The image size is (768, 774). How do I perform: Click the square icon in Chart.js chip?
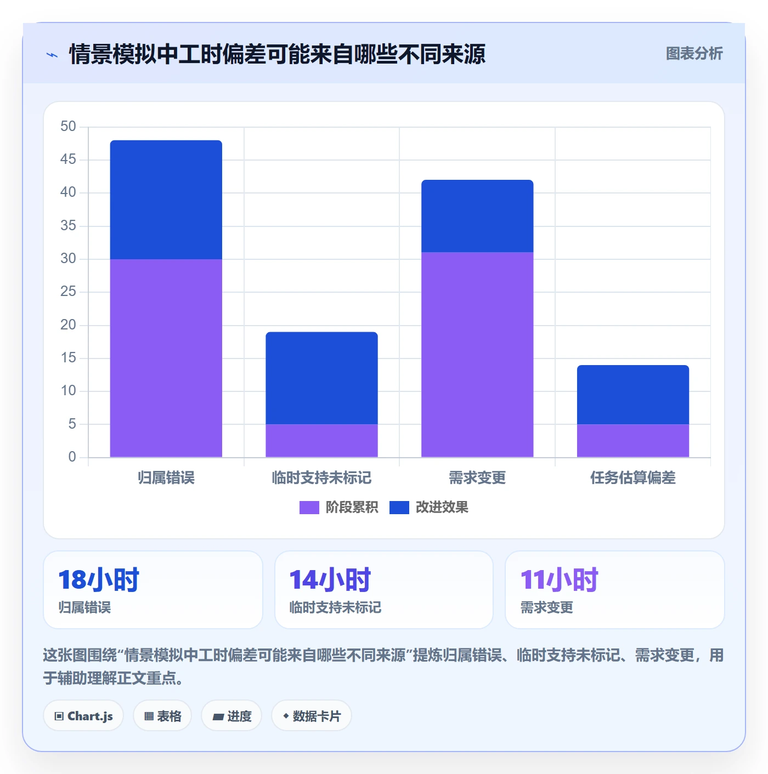click(x=59, y=716)
